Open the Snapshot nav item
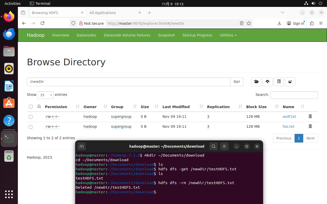327x204 pixels. [x=166, y=35]
